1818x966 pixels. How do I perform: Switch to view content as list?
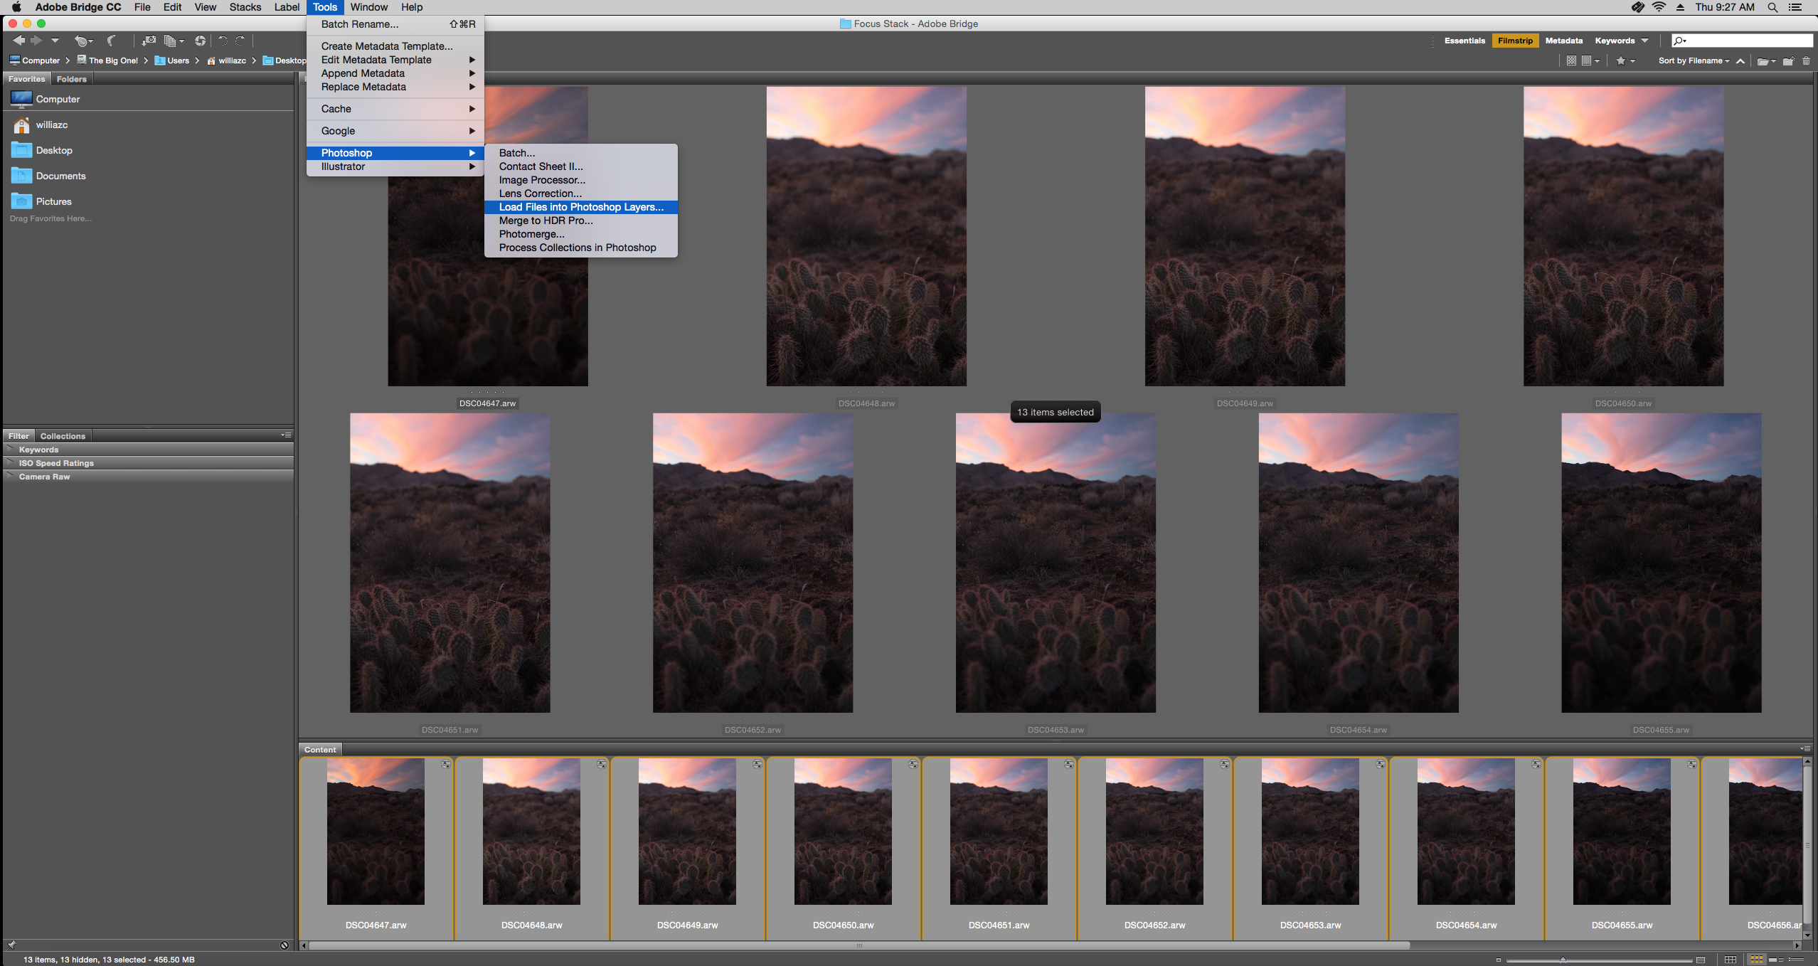click(1796, 960)
